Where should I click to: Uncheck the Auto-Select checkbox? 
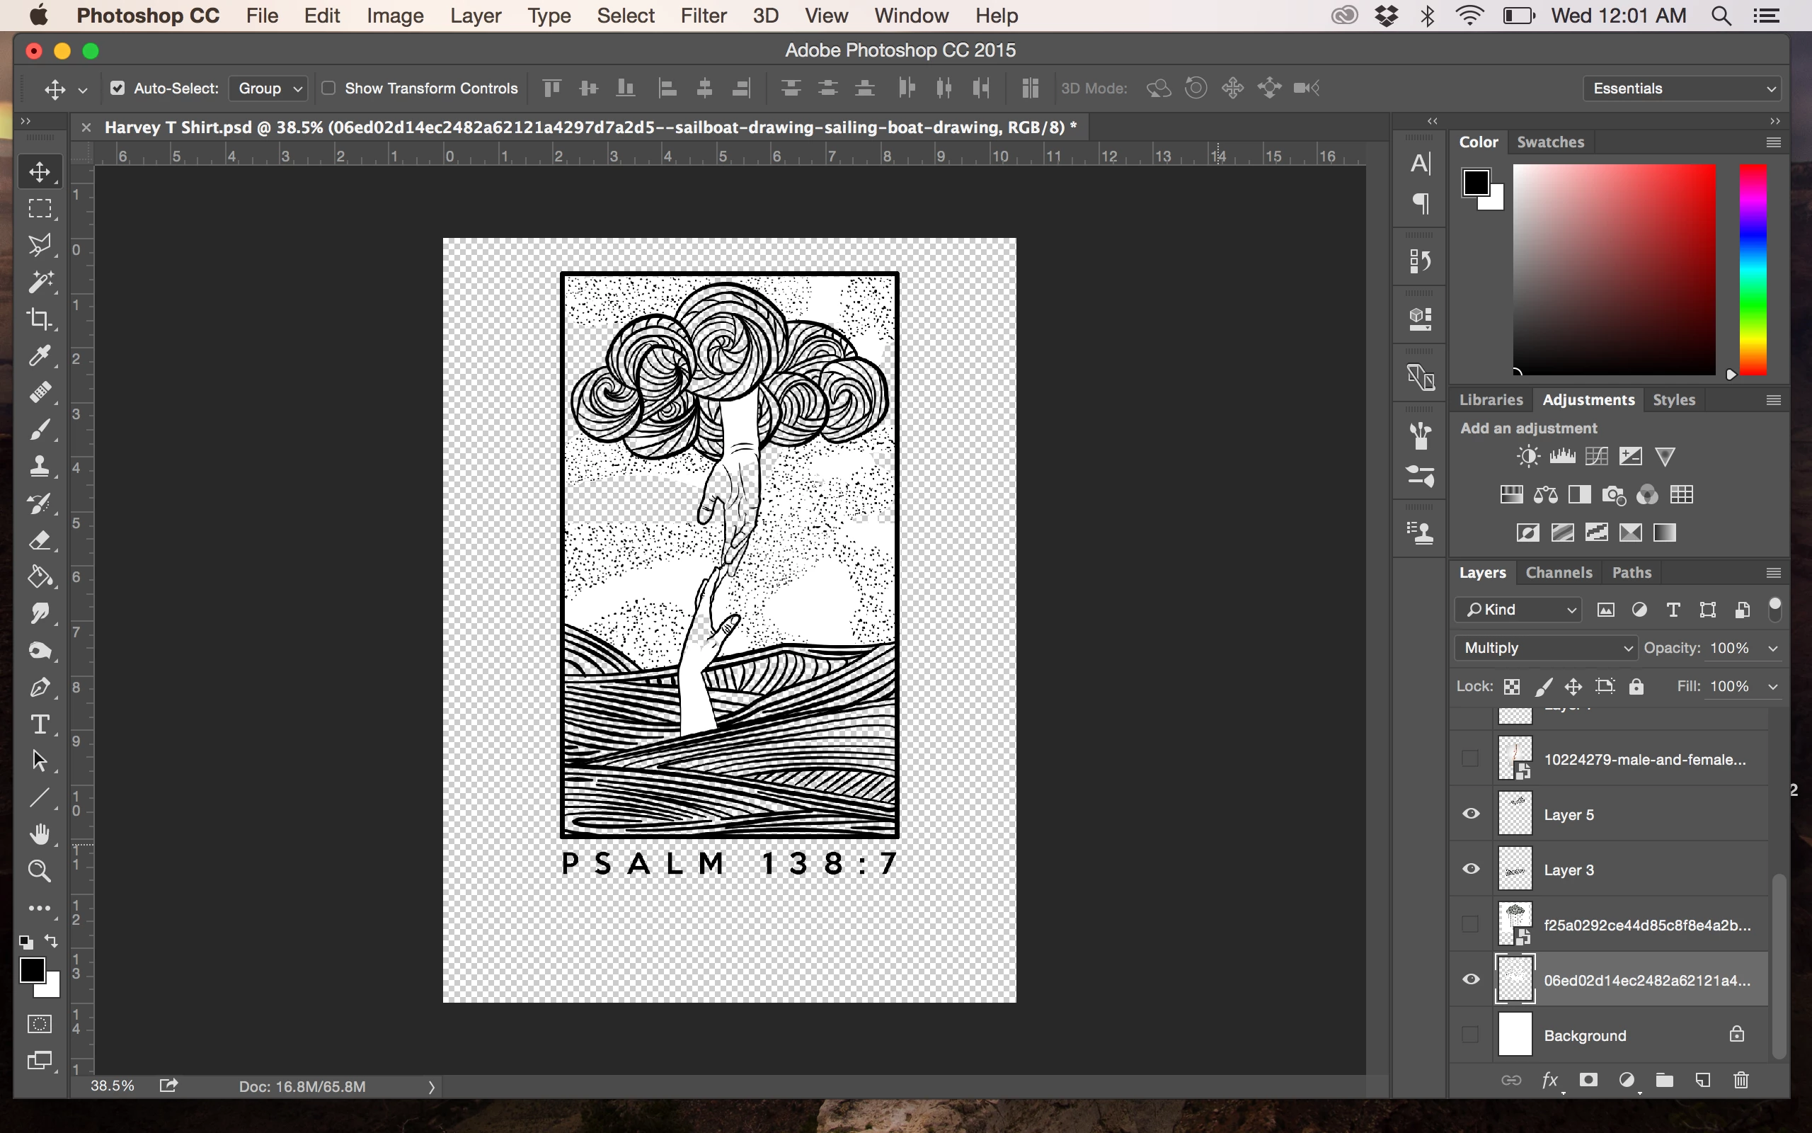[x=117, y=89]
